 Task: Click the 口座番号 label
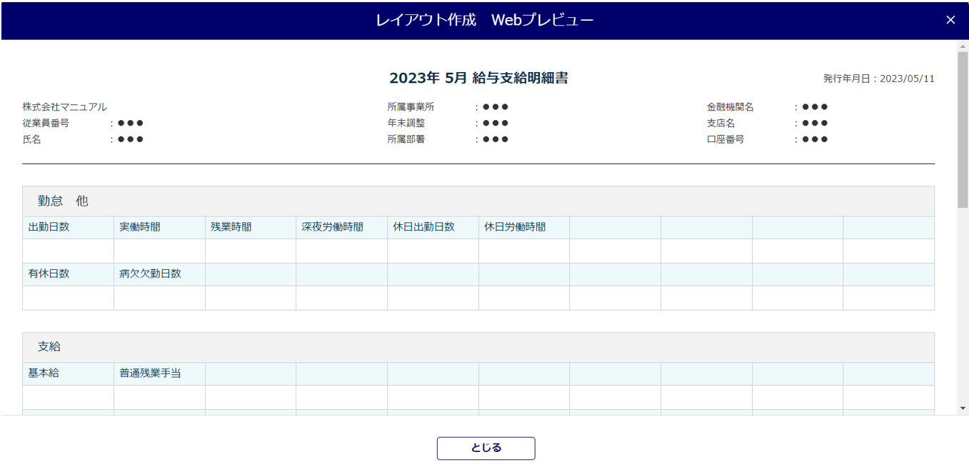[x=726, y=139]
